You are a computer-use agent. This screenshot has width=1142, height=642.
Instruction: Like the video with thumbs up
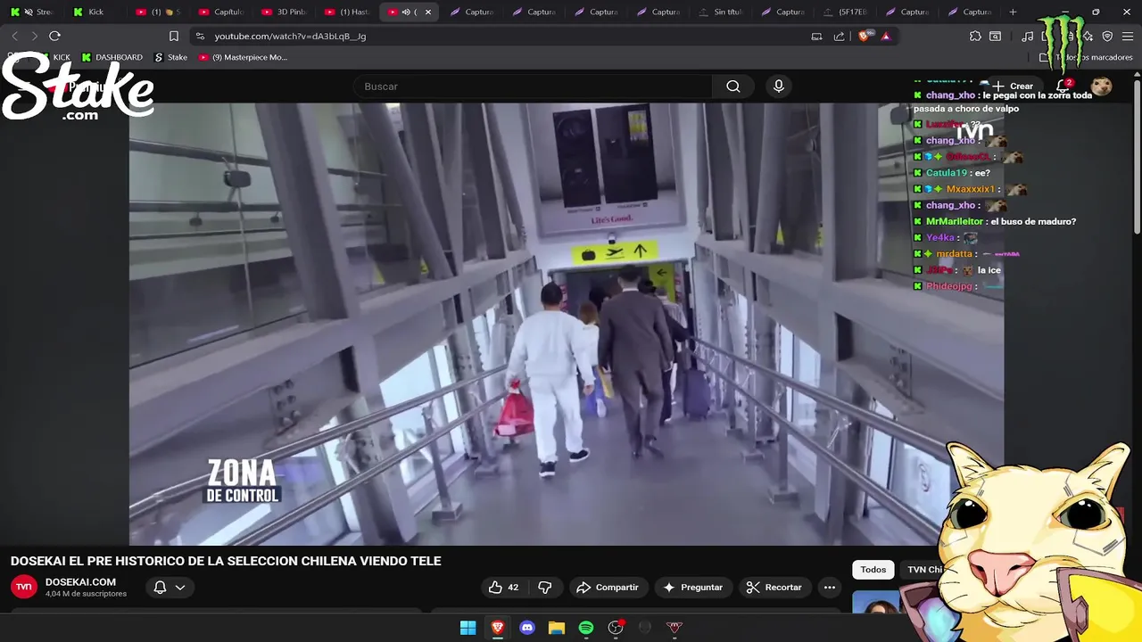click(503, 587)
